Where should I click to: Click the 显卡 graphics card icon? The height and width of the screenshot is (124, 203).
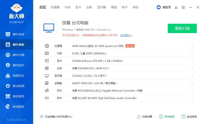(x=47, y=61)
